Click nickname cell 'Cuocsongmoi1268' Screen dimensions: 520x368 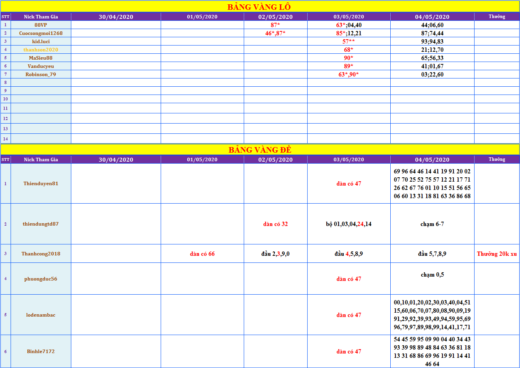[41, 33]
